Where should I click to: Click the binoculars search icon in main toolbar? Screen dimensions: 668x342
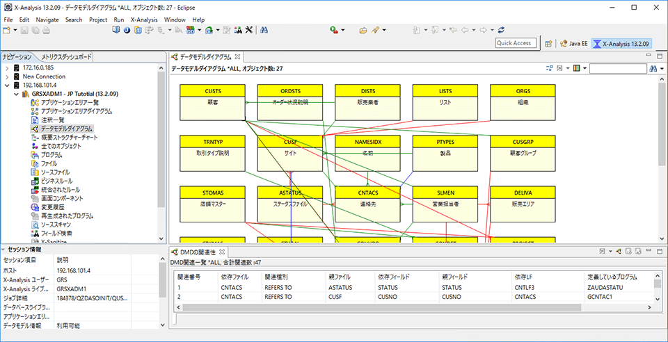(264, 30)
